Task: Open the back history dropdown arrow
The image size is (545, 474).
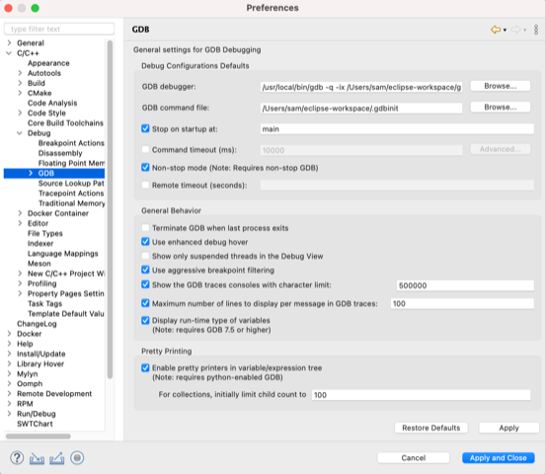Action: point(506,31)
